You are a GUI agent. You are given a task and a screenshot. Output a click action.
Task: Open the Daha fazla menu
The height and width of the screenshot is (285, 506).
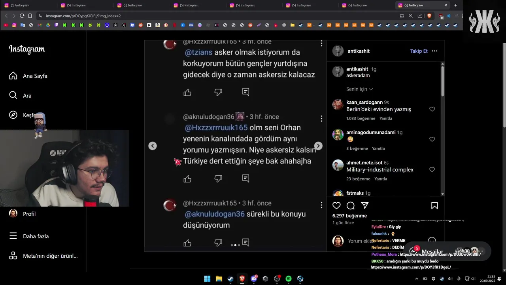click(29, 236)
